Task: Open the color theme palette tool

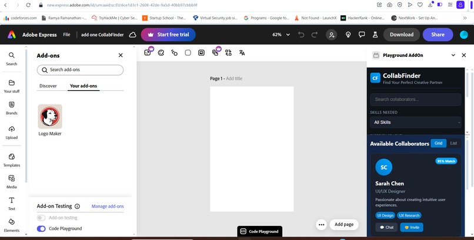Action: point(161,53)
